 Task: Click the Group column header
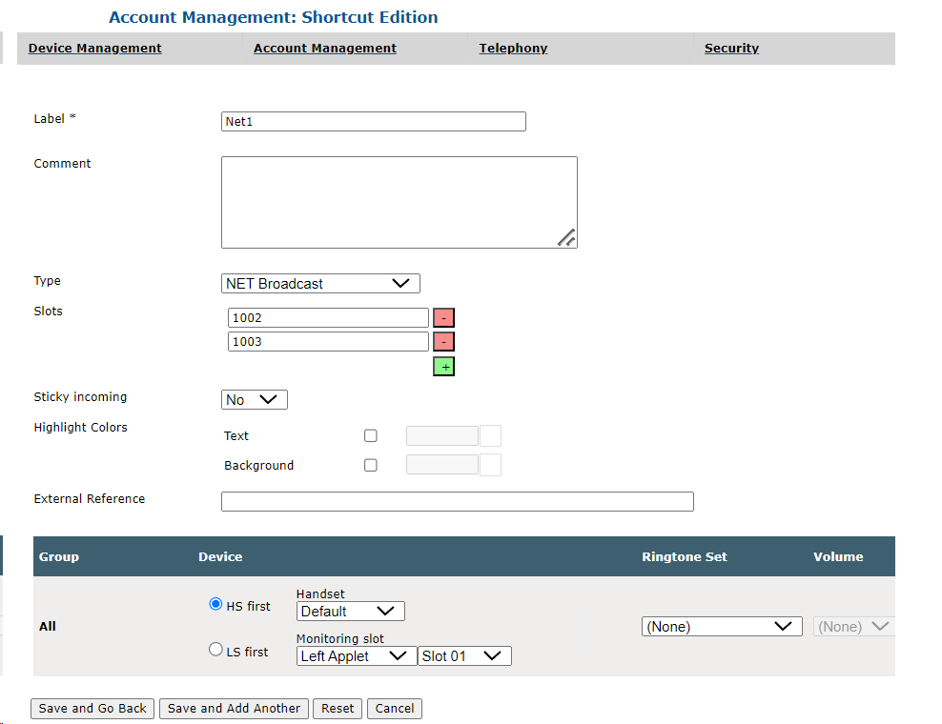click(x=59, y=556)
